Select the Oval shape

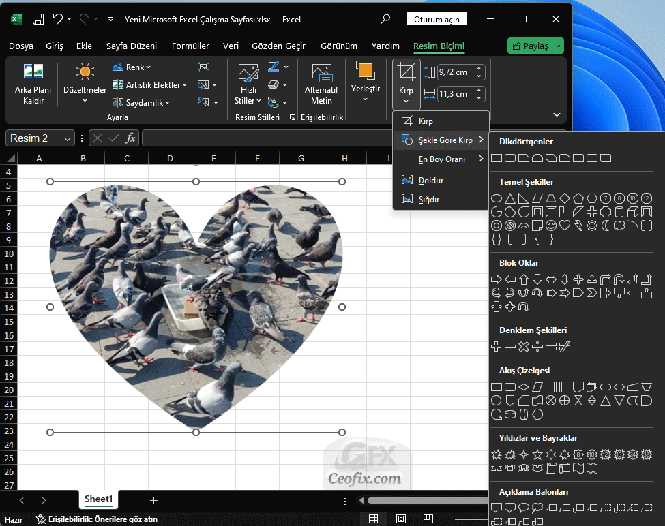497,198
